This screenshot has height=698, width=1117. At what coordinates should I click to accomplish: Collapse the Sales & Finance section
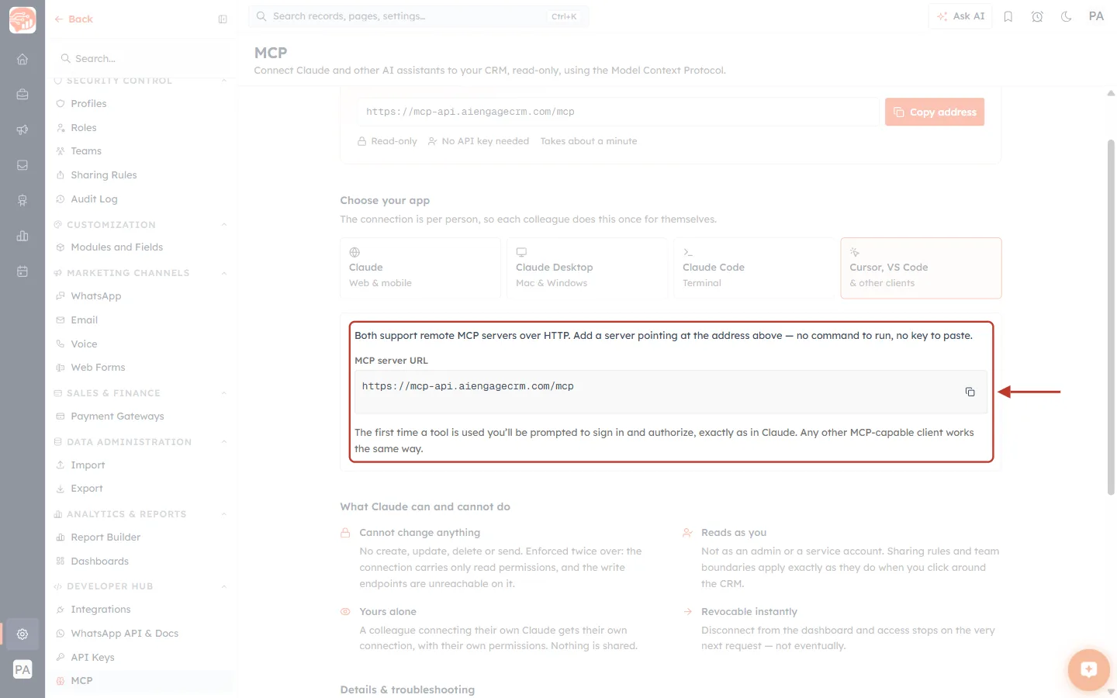(x=223, y=393)
